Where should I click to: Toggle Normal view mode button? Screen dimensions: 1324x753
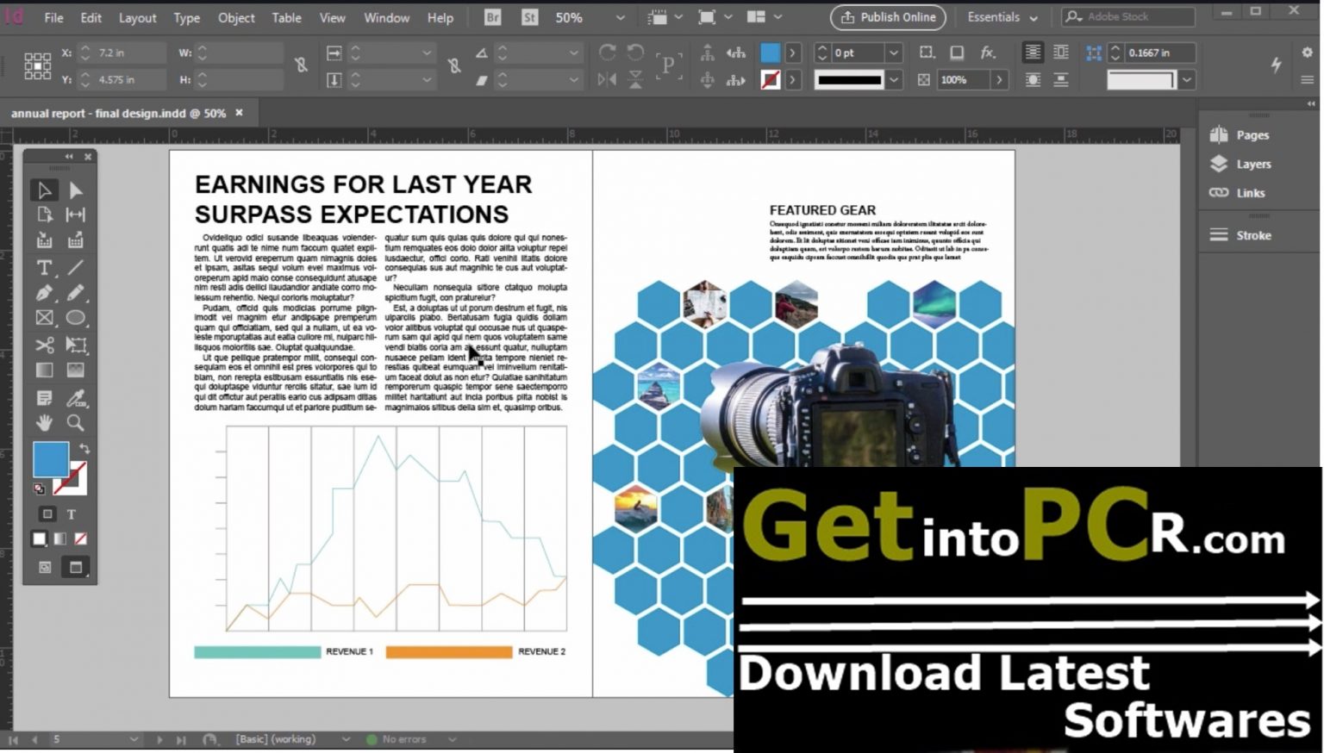coord(45,567)
